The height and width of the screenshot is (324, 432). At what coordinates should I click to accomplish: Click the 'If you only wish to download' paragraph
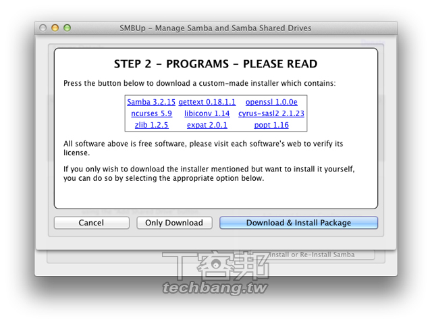tap(209, 173)
